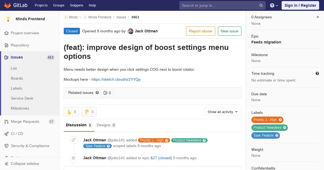Image resolution: width=324 pixels, height=170 pixels.
Task: Click Jack Ottman's avatar photo
Action: coord(130,31)
